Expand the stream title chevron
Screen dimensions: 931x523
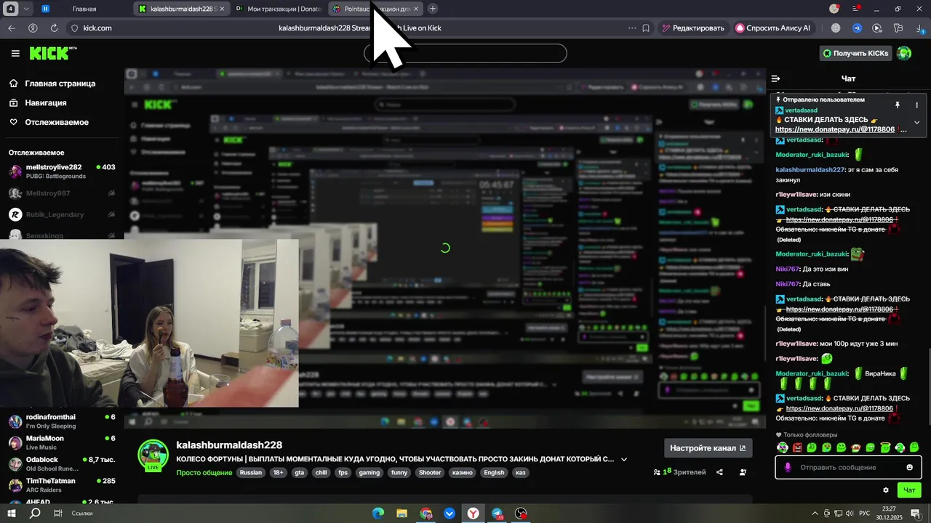[623, 459]
